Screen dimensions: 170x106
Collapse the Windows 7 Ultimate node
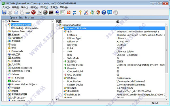pyautogui.click(x=60, y=28)
